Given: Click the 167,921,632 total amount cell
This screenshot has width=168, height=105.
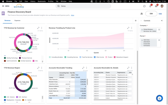Looking at the screenshot, I should coord(81,98).
